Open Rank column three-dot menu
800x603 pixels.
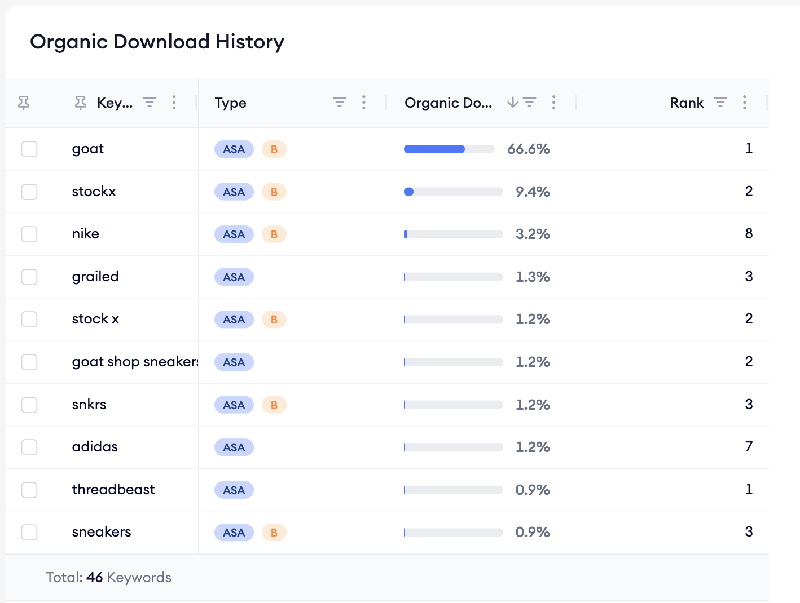(745, 102)
